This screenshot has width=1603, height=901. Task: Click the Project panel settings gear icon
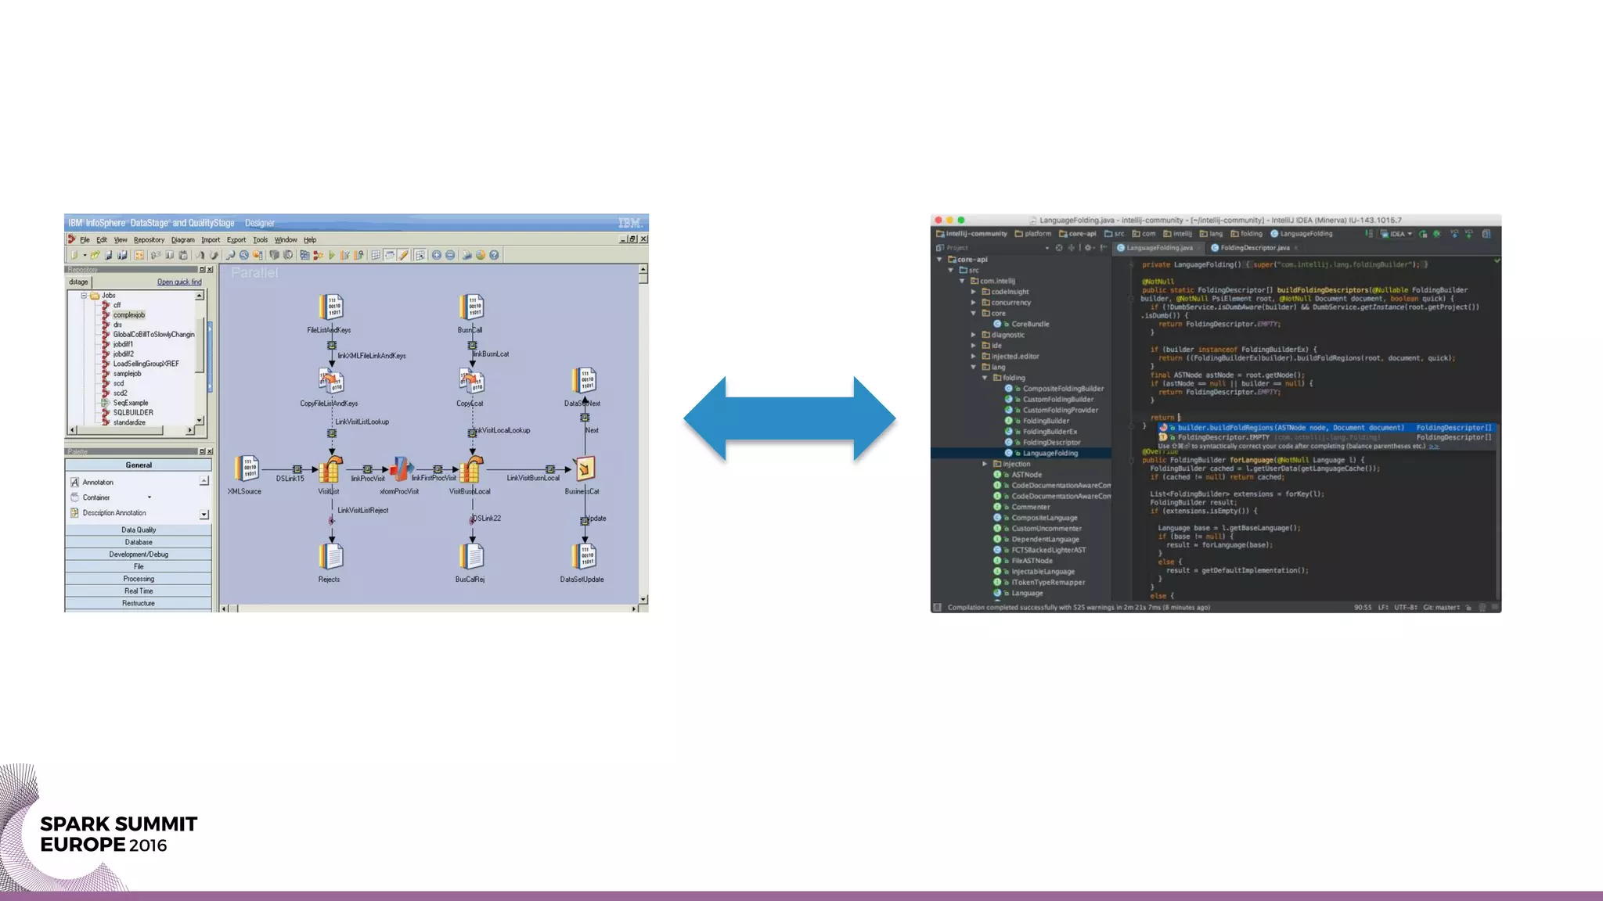[1088, 248]
